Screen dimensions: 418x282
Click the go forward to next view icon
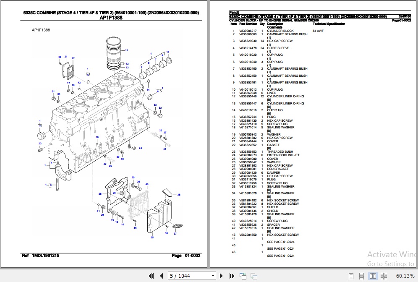[254, 276]
